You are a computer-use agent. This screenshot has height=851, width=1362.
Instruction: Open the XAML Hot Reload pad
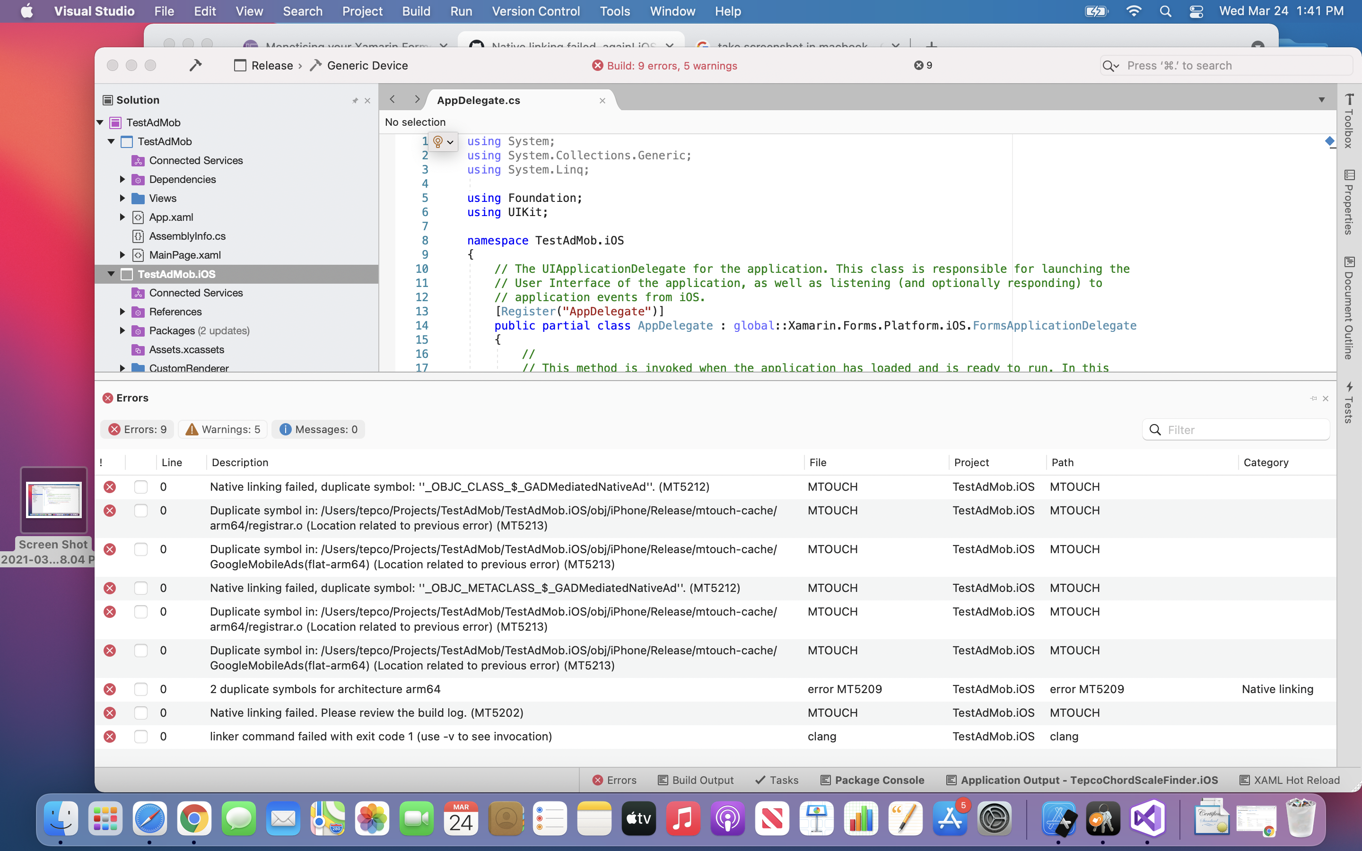pyautogui.click(x=1289, y=780)
